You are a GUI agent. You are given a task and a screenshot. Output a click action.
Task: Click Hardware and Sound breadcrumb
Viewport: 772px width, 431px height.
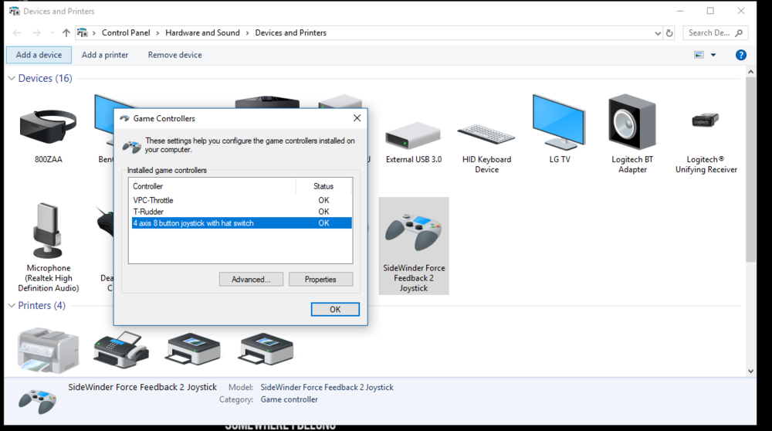(x=202, y=33)
